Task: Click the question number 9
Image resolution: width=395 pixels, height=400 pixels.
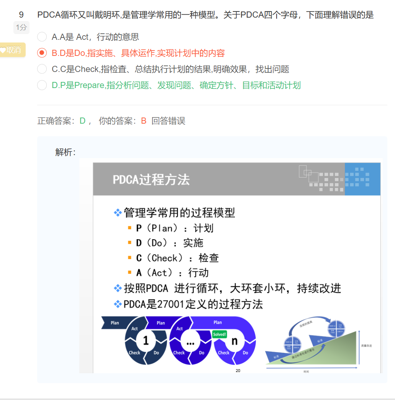Action: tap(21, 15)
